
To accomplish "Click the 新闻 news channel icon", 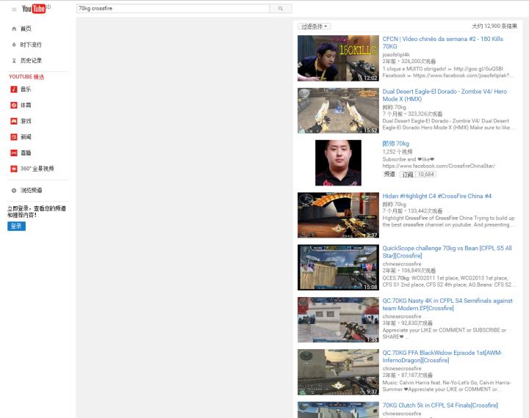I will [14, 136].
